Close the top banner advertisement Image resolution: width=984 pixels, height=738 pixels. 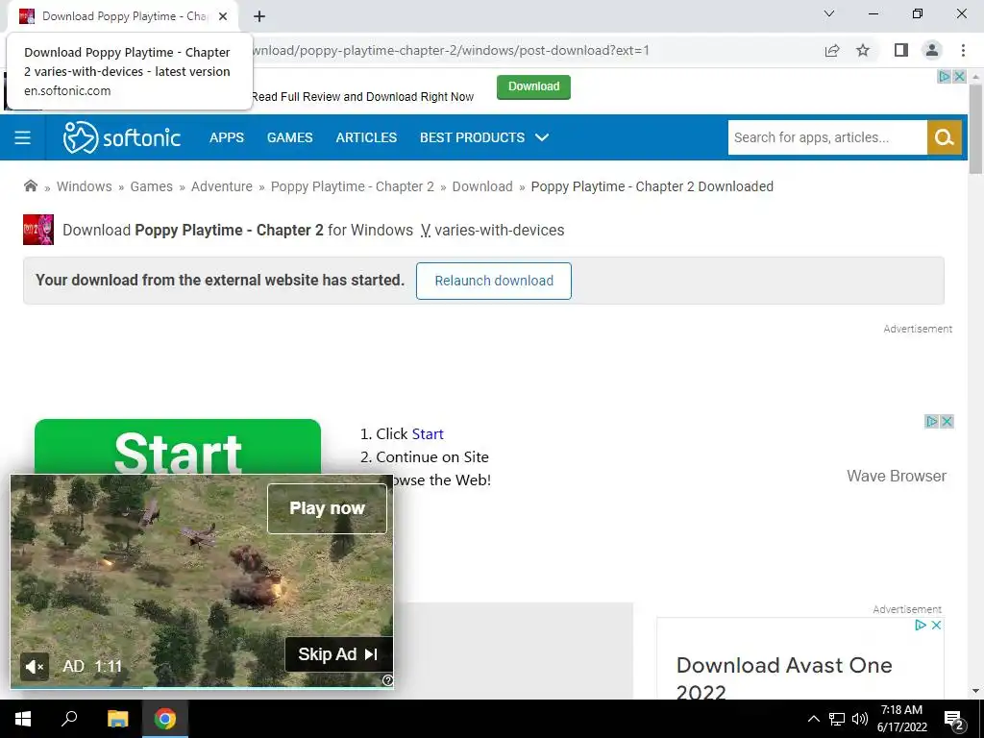point(959,77)
